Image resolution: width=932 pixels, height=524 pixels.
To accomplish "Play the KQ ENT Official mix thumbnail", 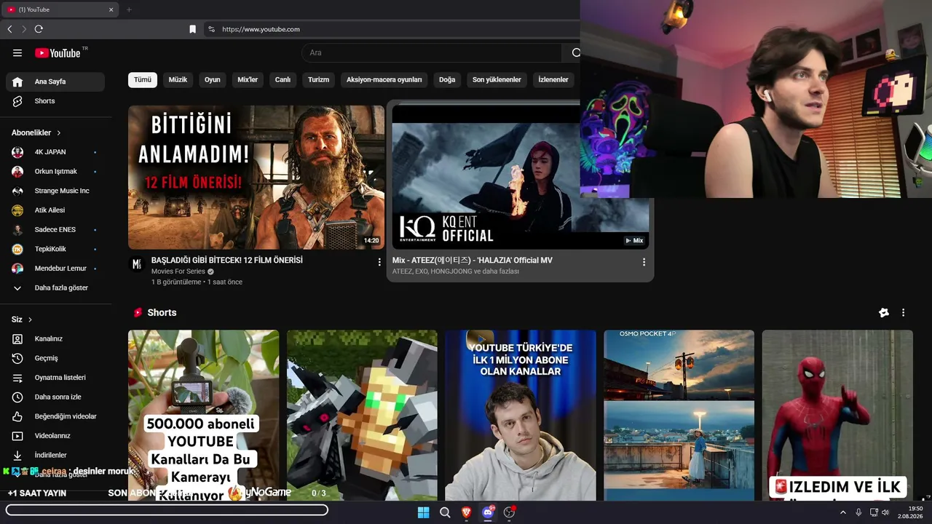I will pyautogui.click(x=521, y=178).
